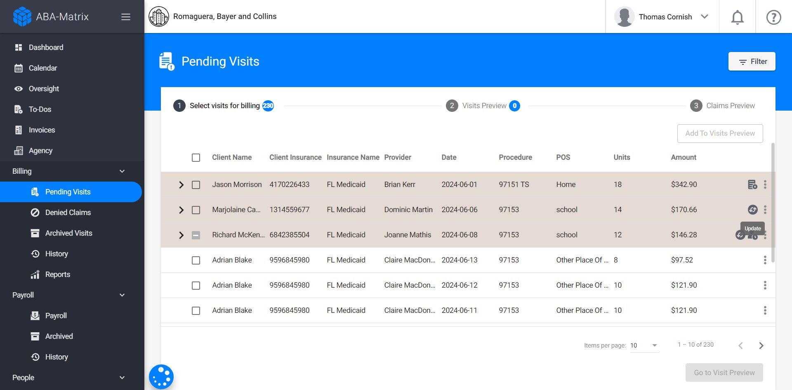Check the checkbox on Jason Morrison's row
The height and width of the screenshot is (390, 792).
pyautogui.click(x=196, y=185)
